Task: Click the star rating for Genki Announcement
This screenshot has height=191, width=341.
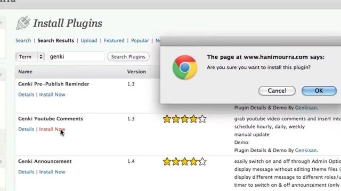Action: (185, 162)
